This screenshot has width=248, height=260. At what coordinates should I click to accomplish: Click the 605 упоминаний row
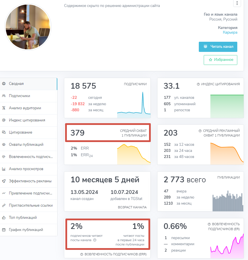[x=180, y=104]
